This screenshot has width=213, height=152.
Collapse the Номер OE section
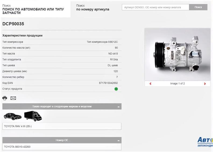(x=118, y=140)
